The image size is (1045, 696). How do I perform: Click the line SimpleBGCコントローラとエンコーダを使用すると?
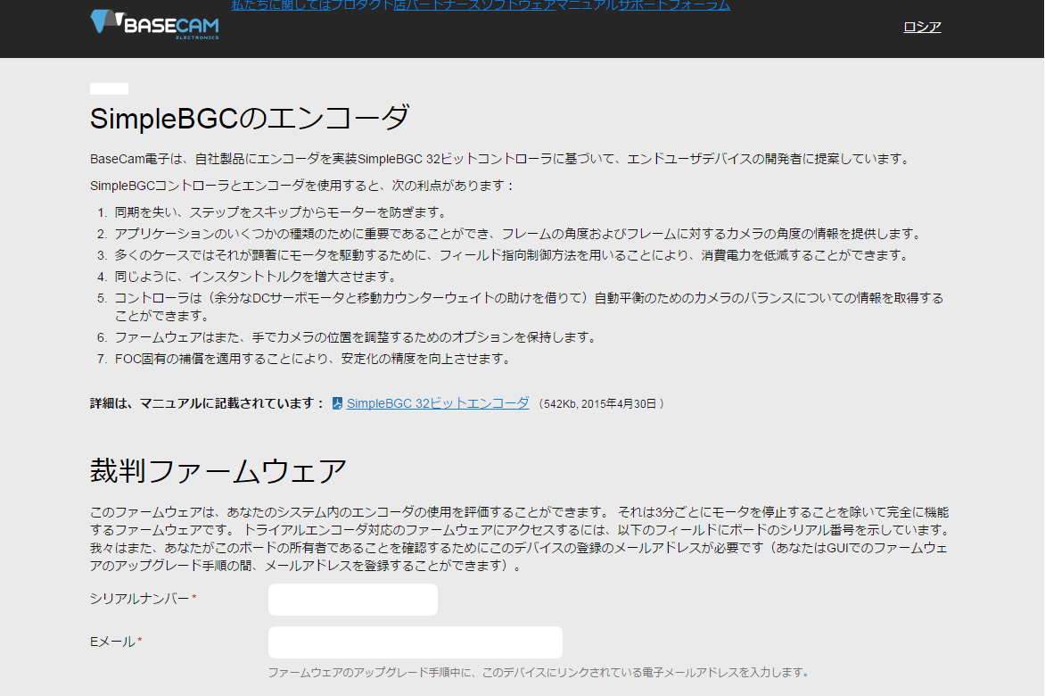[x=303, y=186]
